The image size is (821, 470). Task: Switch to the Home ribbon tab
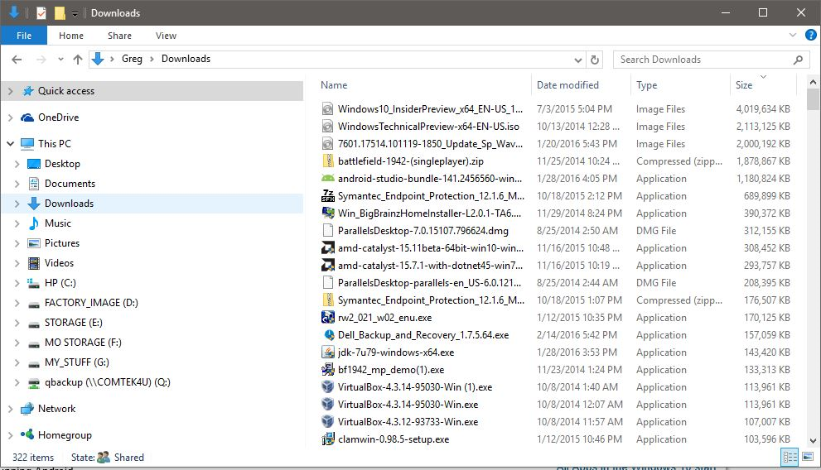coord(71,36)
